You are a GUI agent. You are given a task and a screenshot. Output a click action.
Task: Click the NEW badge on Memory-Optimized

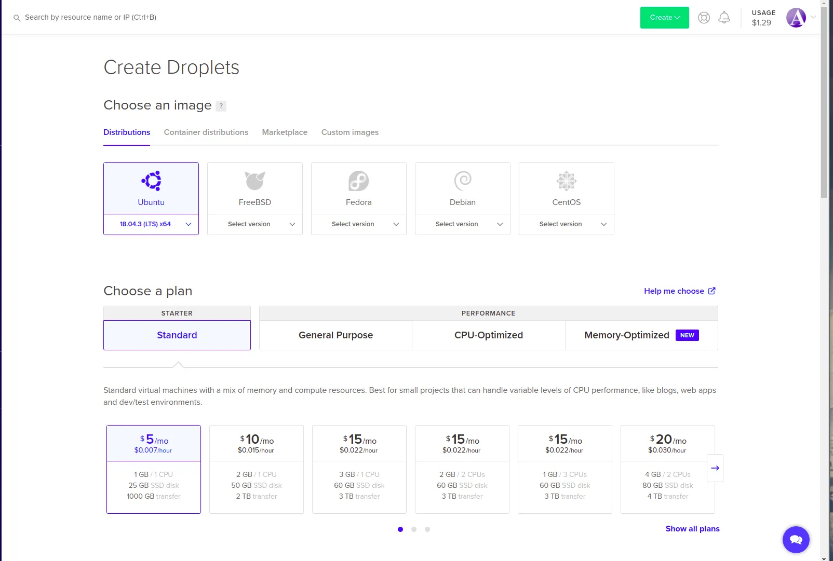pos(687,335)
